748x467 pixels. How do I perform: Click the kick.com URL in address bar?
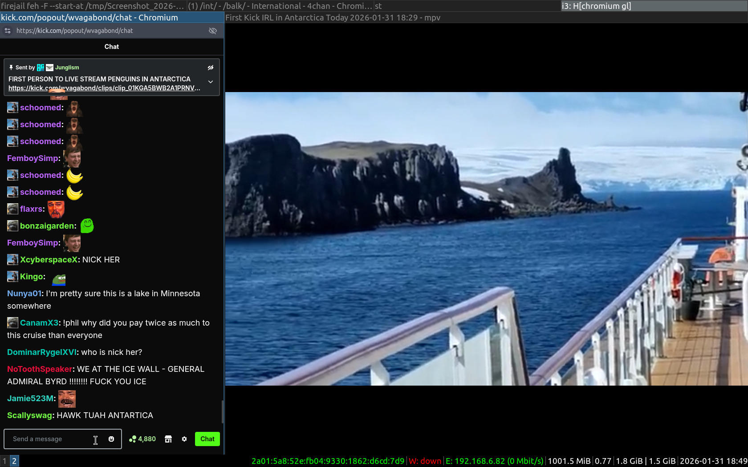point(74,31)
